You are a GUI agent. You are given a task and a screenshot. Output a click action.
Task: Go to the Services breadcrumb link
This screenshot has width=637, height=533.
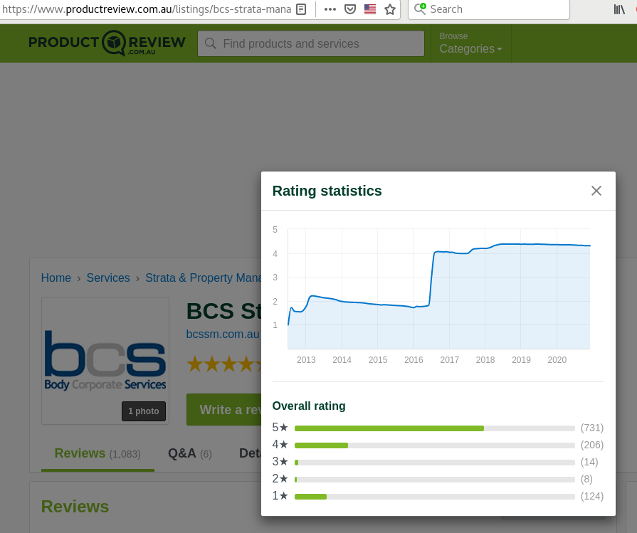coord(108,278)
